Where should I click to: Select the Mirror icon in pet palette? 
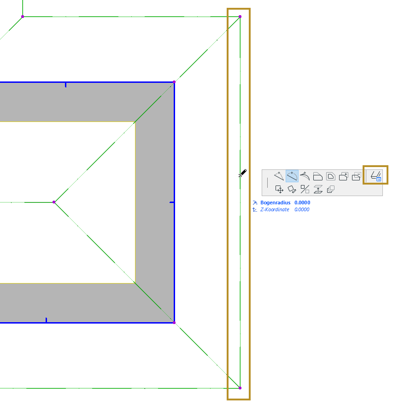tap(305, 189)
